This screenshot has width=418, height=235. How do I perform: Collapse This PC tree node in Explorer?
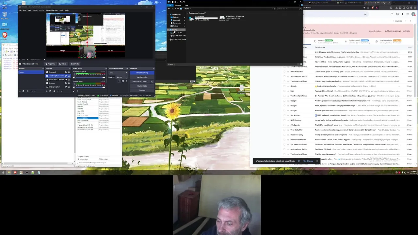coord(168,30)
